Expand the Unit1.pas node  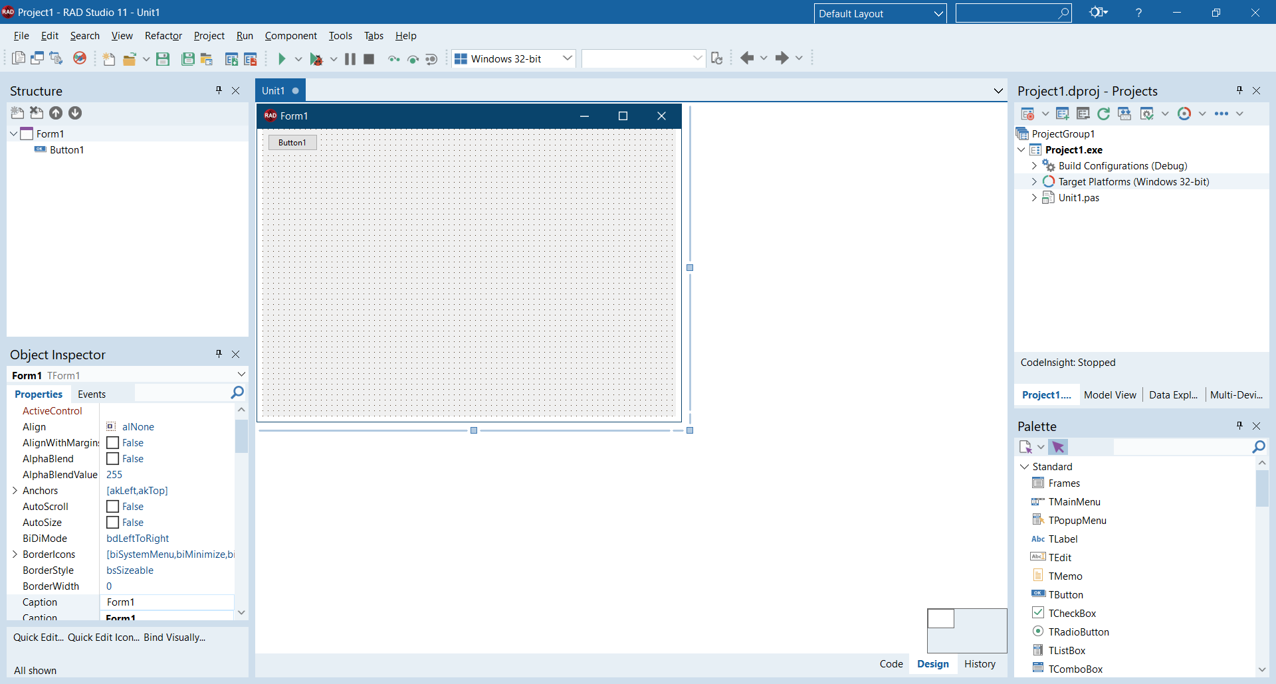[x=1034, y=197]
